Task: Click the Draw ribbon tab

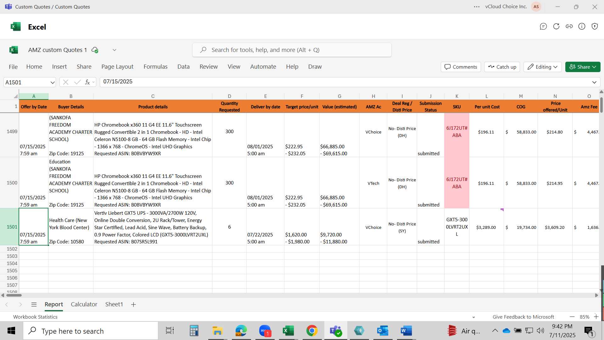Action: [315, 67]
